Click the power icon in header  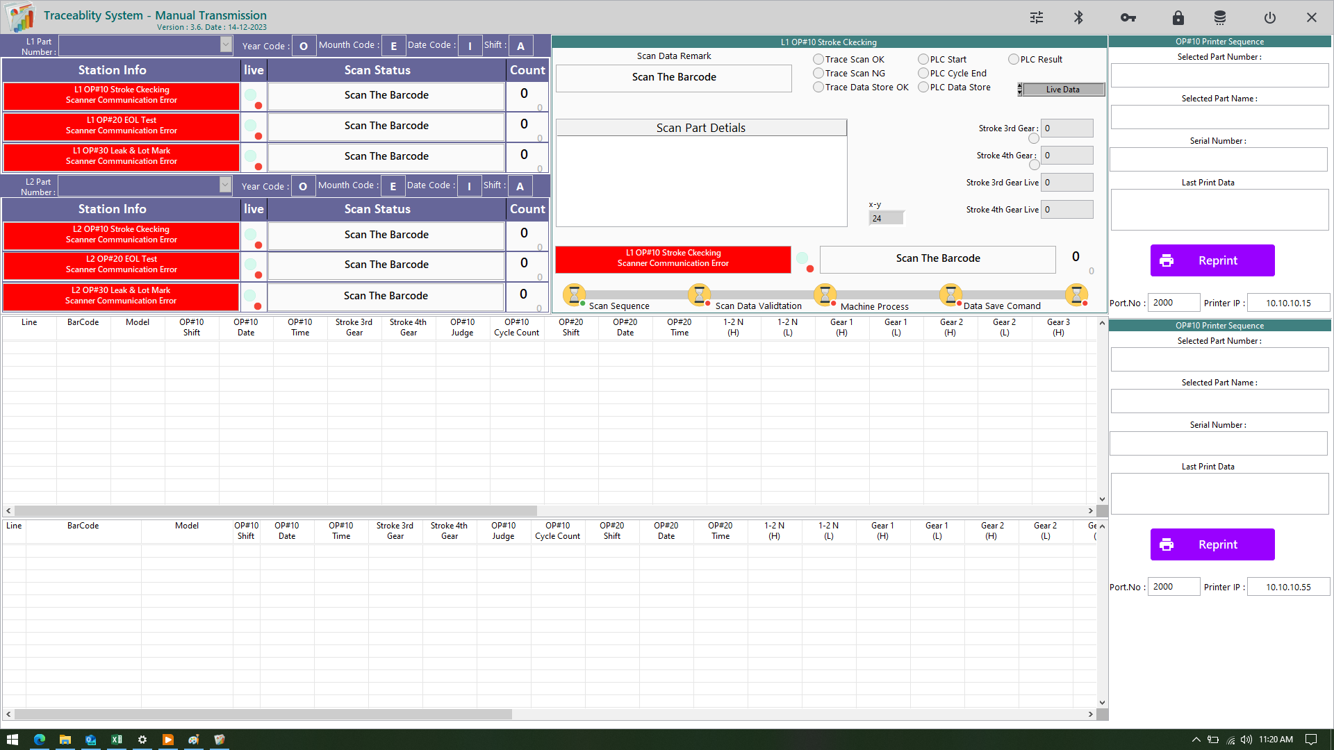1270,17
